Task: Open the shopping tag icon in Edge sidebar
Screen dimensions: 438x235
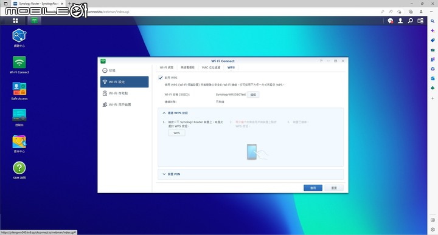Action: click(x=433, y=41)
